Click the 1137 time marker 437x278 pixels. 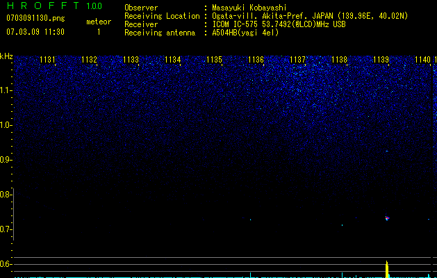click(297, 60)
